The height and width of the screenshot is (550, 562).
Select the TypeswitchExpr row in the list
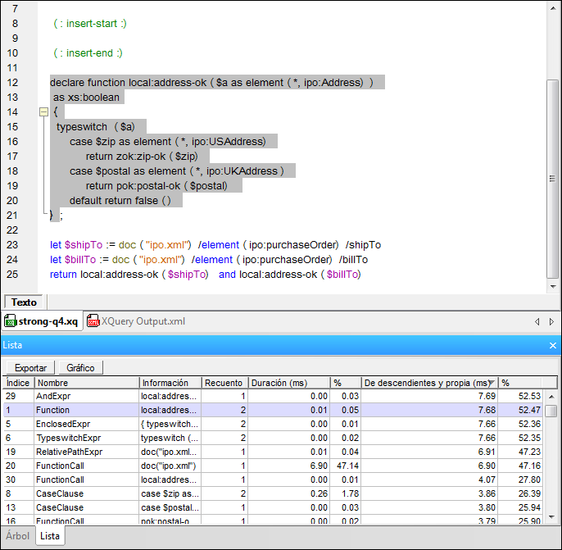tap(66, 439)
